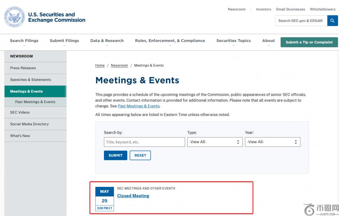The height and width of the screenshot is (216, 339).
Task: Open the Closed Meeting event link
Action: pyautogui.click(x=133, y=196)
